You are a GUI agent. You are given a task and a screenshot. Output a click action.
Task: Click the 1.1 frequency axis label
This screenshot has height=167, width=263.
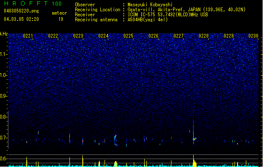[4, 54]
